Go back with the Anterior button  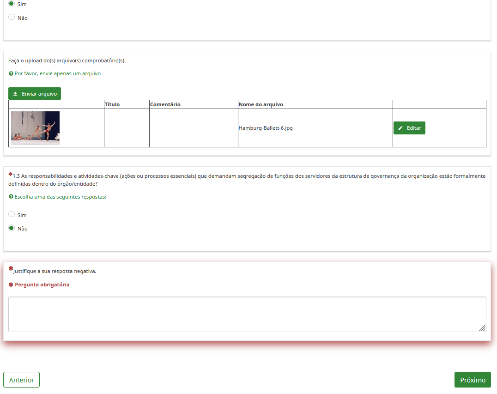21,380
